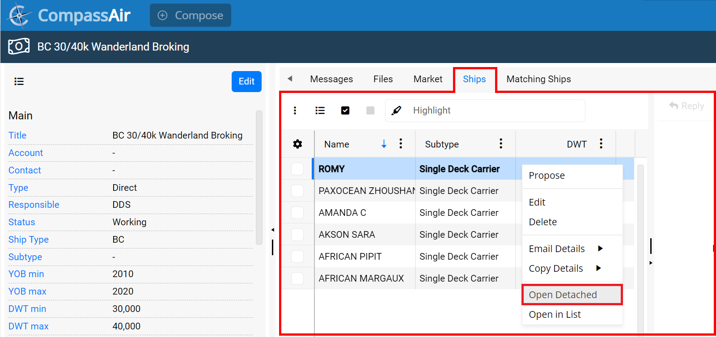Tick the checkbox for AFRICAN PIPIT
Viewport: 716px width, 337px height.
(297, 257)
